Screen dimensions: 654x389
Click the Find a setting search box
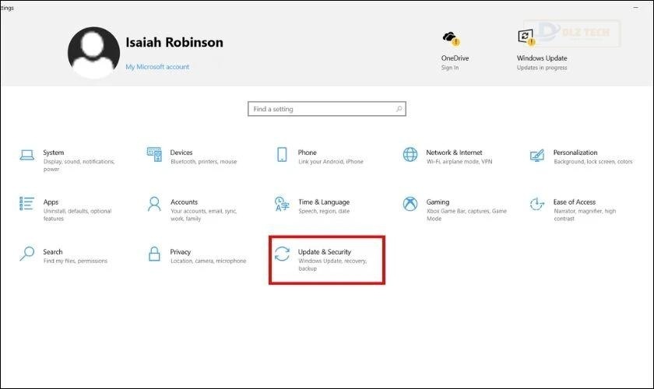pos(321,109)
